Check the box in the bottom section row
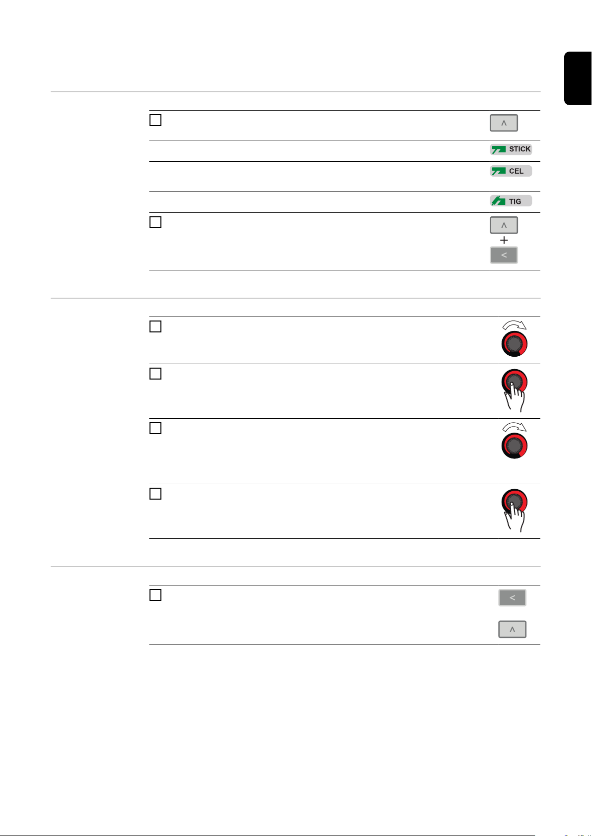The image size is (592, 836). pyautogui.click(x=155, y=595)
